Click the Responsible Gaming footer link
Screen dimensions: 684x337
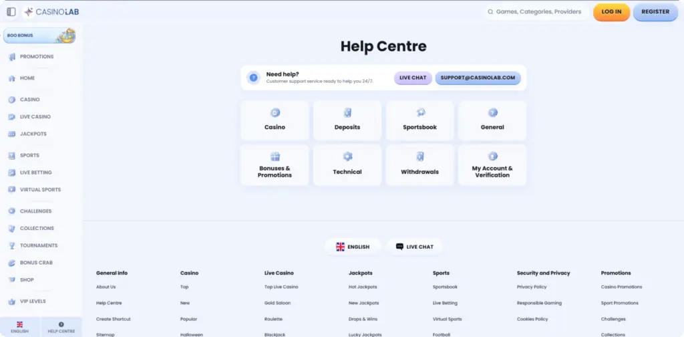coord(539,303)
